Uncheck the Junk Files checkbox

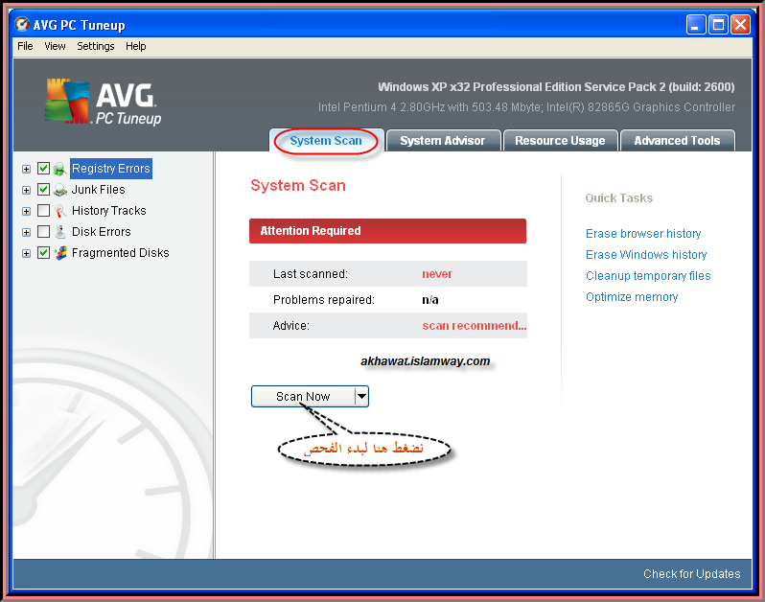pyautogui.click(x=43, y=189)
